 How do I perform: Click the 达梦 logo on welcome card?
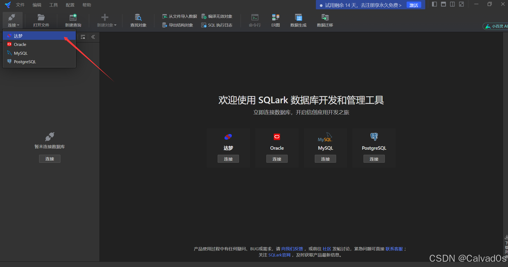[x=228, y=137]
